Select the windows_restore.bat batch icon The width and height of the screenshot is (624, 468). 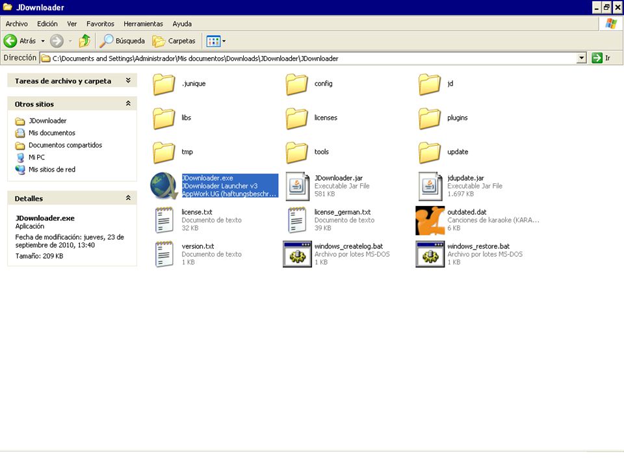pos(430,254)
